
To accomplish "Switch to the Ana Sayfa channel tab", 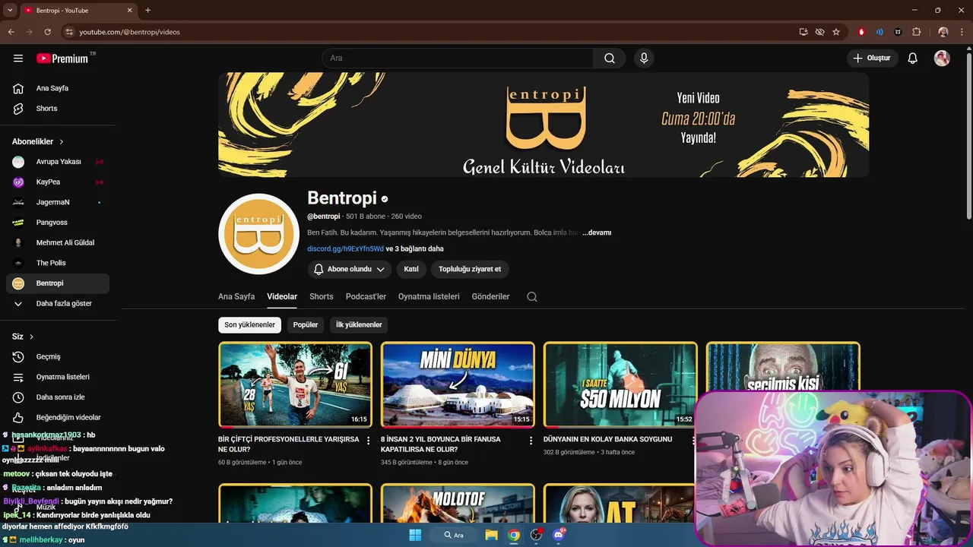I will (236, 296).
